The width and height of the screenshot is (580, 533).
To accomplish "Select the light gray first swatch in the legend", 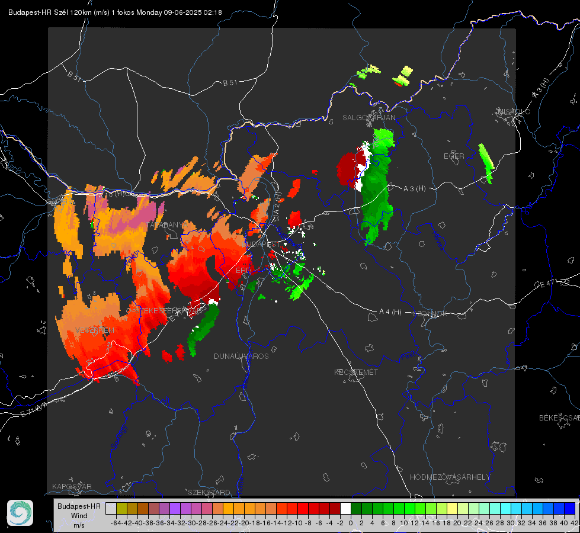I will point(111,508).
